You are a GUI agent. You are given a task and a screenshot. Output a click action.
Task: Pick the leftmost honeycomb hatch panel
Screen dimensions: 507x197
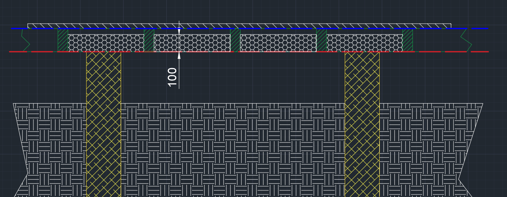click(x=106, y=43)
